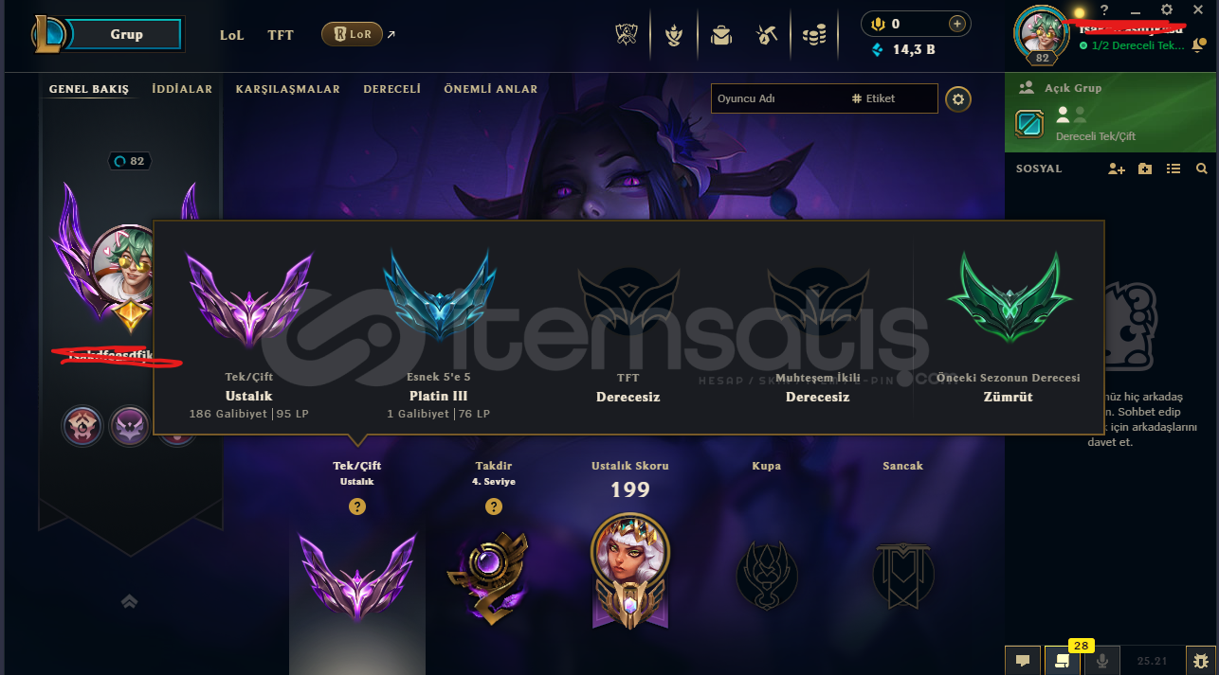Click the plus button to purchase RP
The width and height of the screenshot is (1219, 675).
tap(957, 24)
